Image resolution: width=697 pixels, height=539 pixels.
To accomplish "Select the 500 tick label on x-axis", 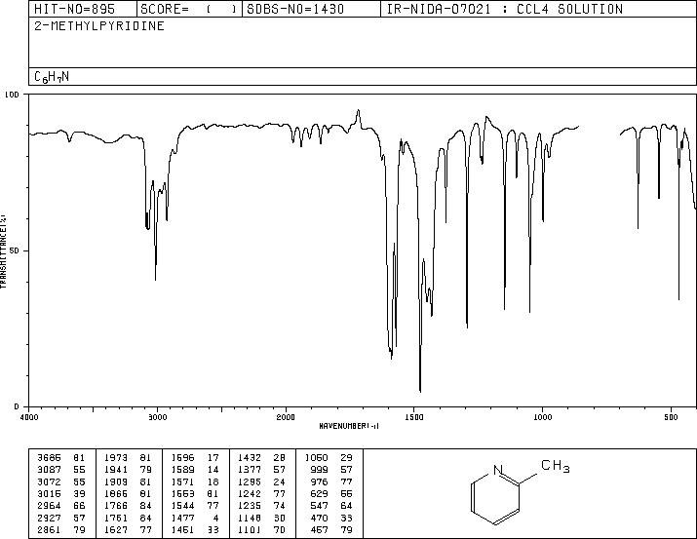I will [671, 417].
